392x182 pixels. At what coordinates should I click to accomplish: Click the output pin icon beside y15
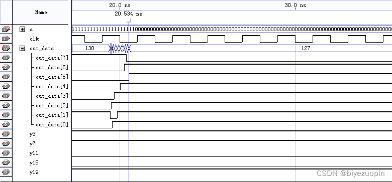(x=6, y=162)
